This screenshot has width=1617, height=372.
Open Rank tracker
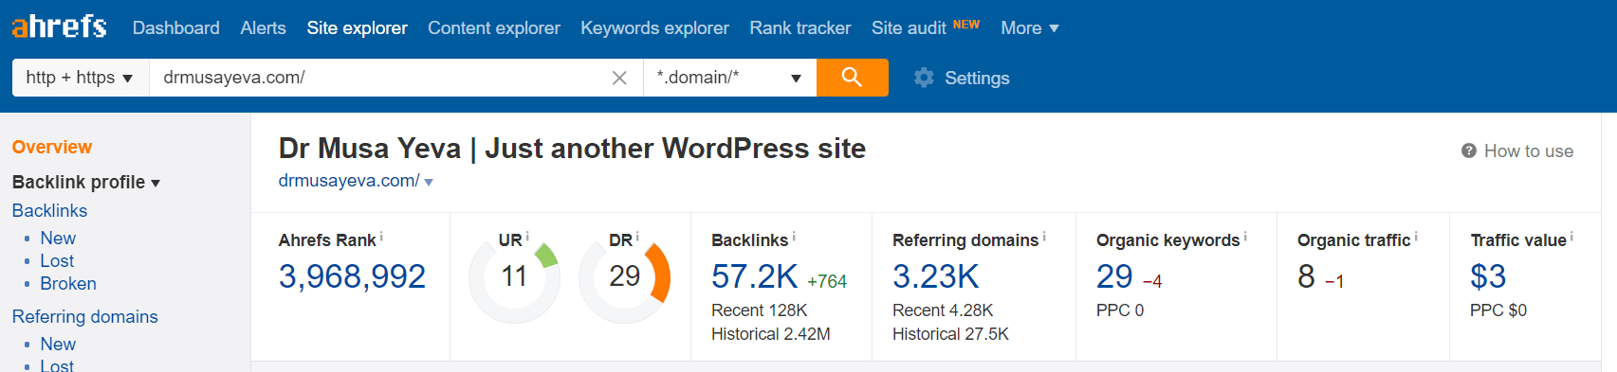click(799, 27)
